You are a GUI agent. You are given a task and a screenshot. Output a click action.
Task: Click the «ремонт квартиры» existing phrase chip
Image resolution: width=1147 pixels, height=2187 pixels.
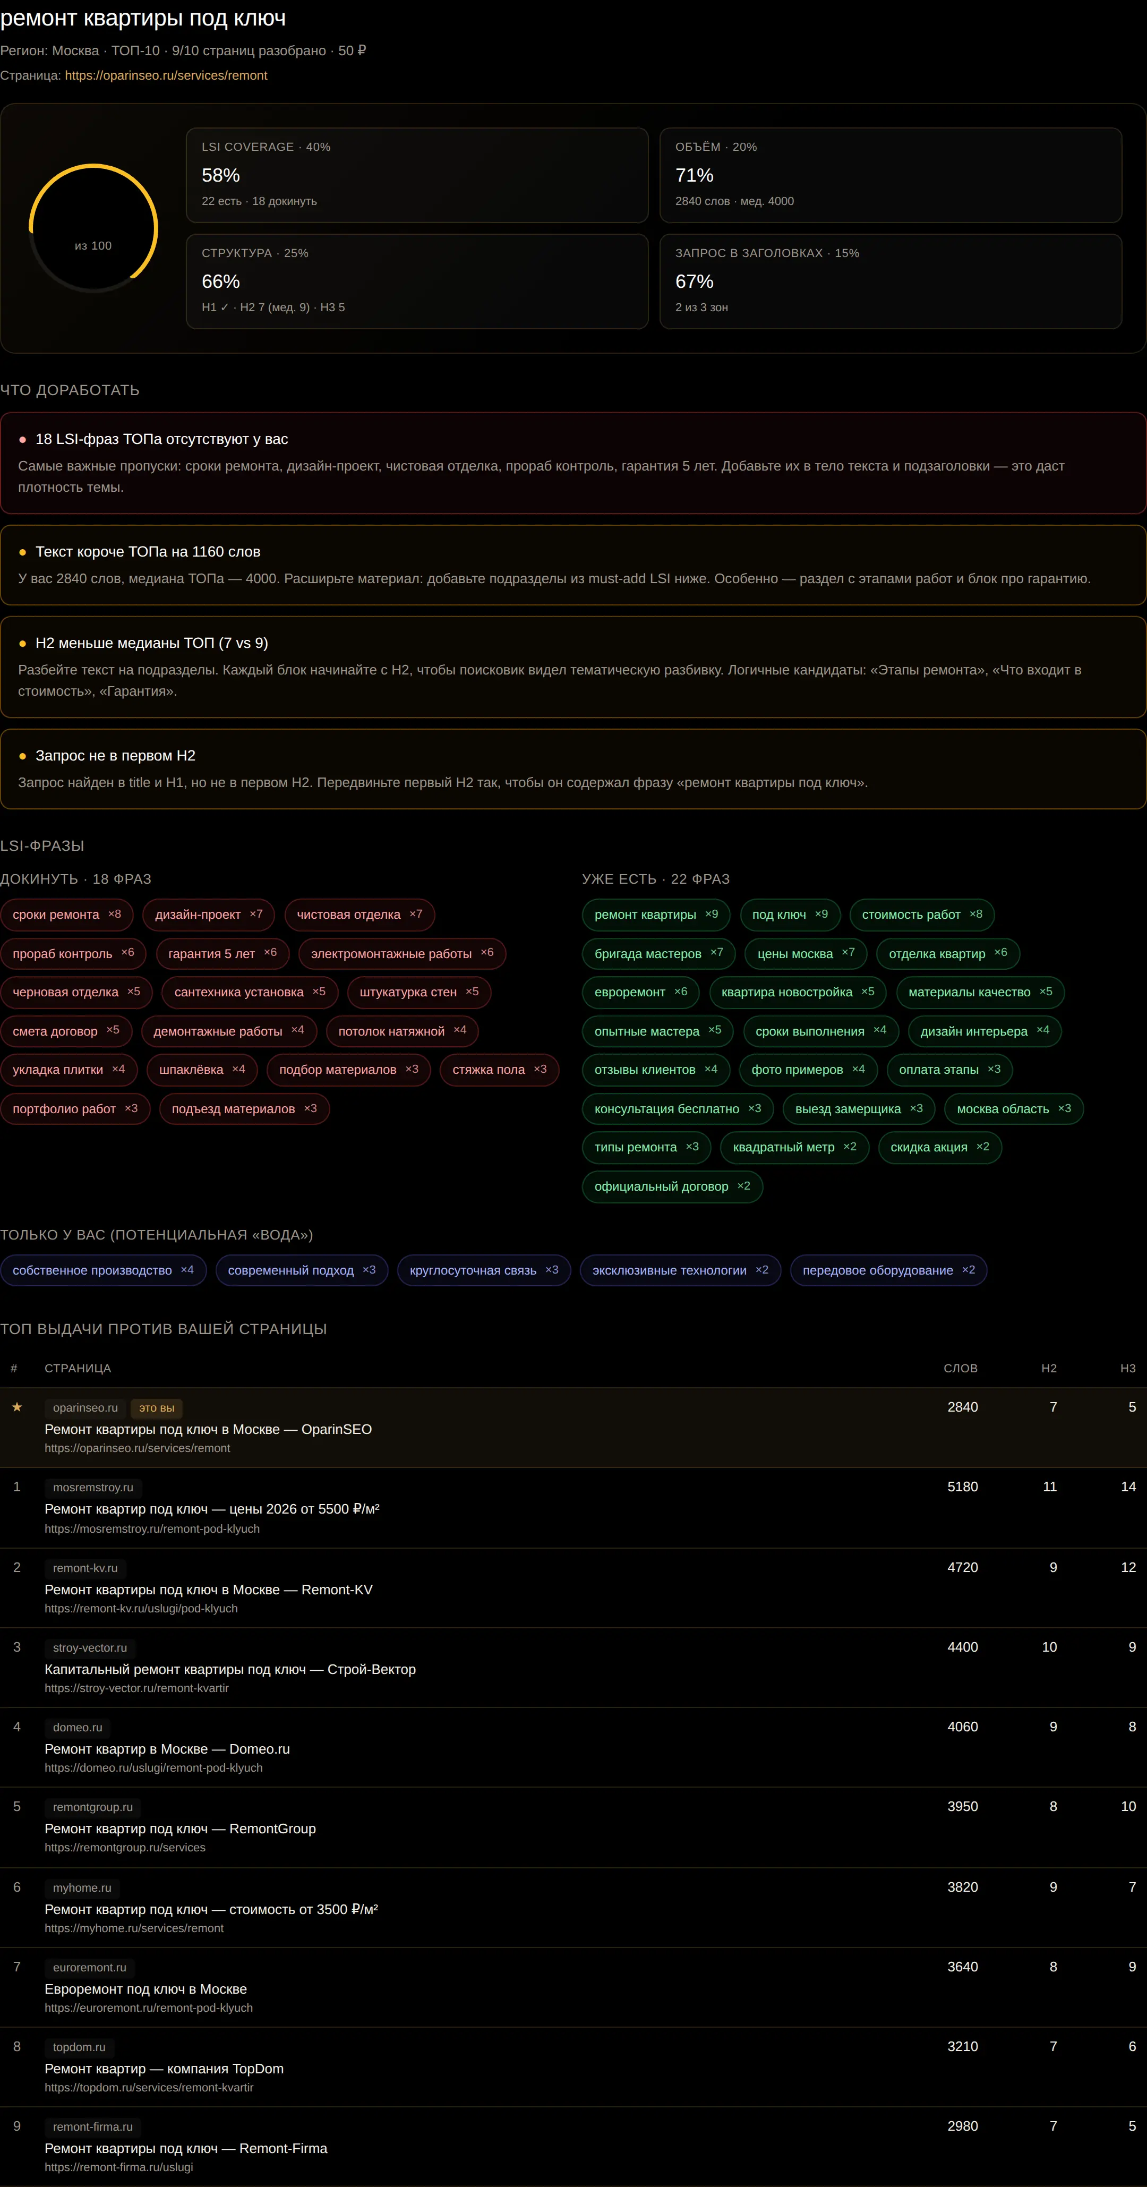[656, 915]
